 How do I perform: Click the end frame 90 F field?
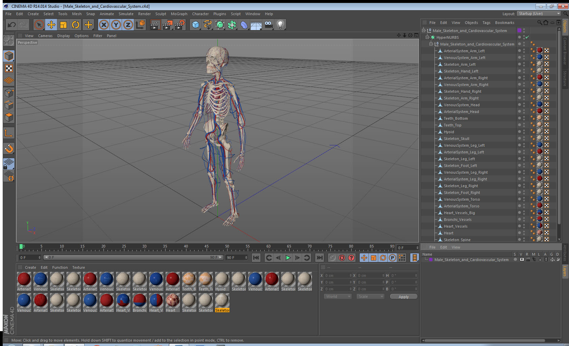point(237,258)
